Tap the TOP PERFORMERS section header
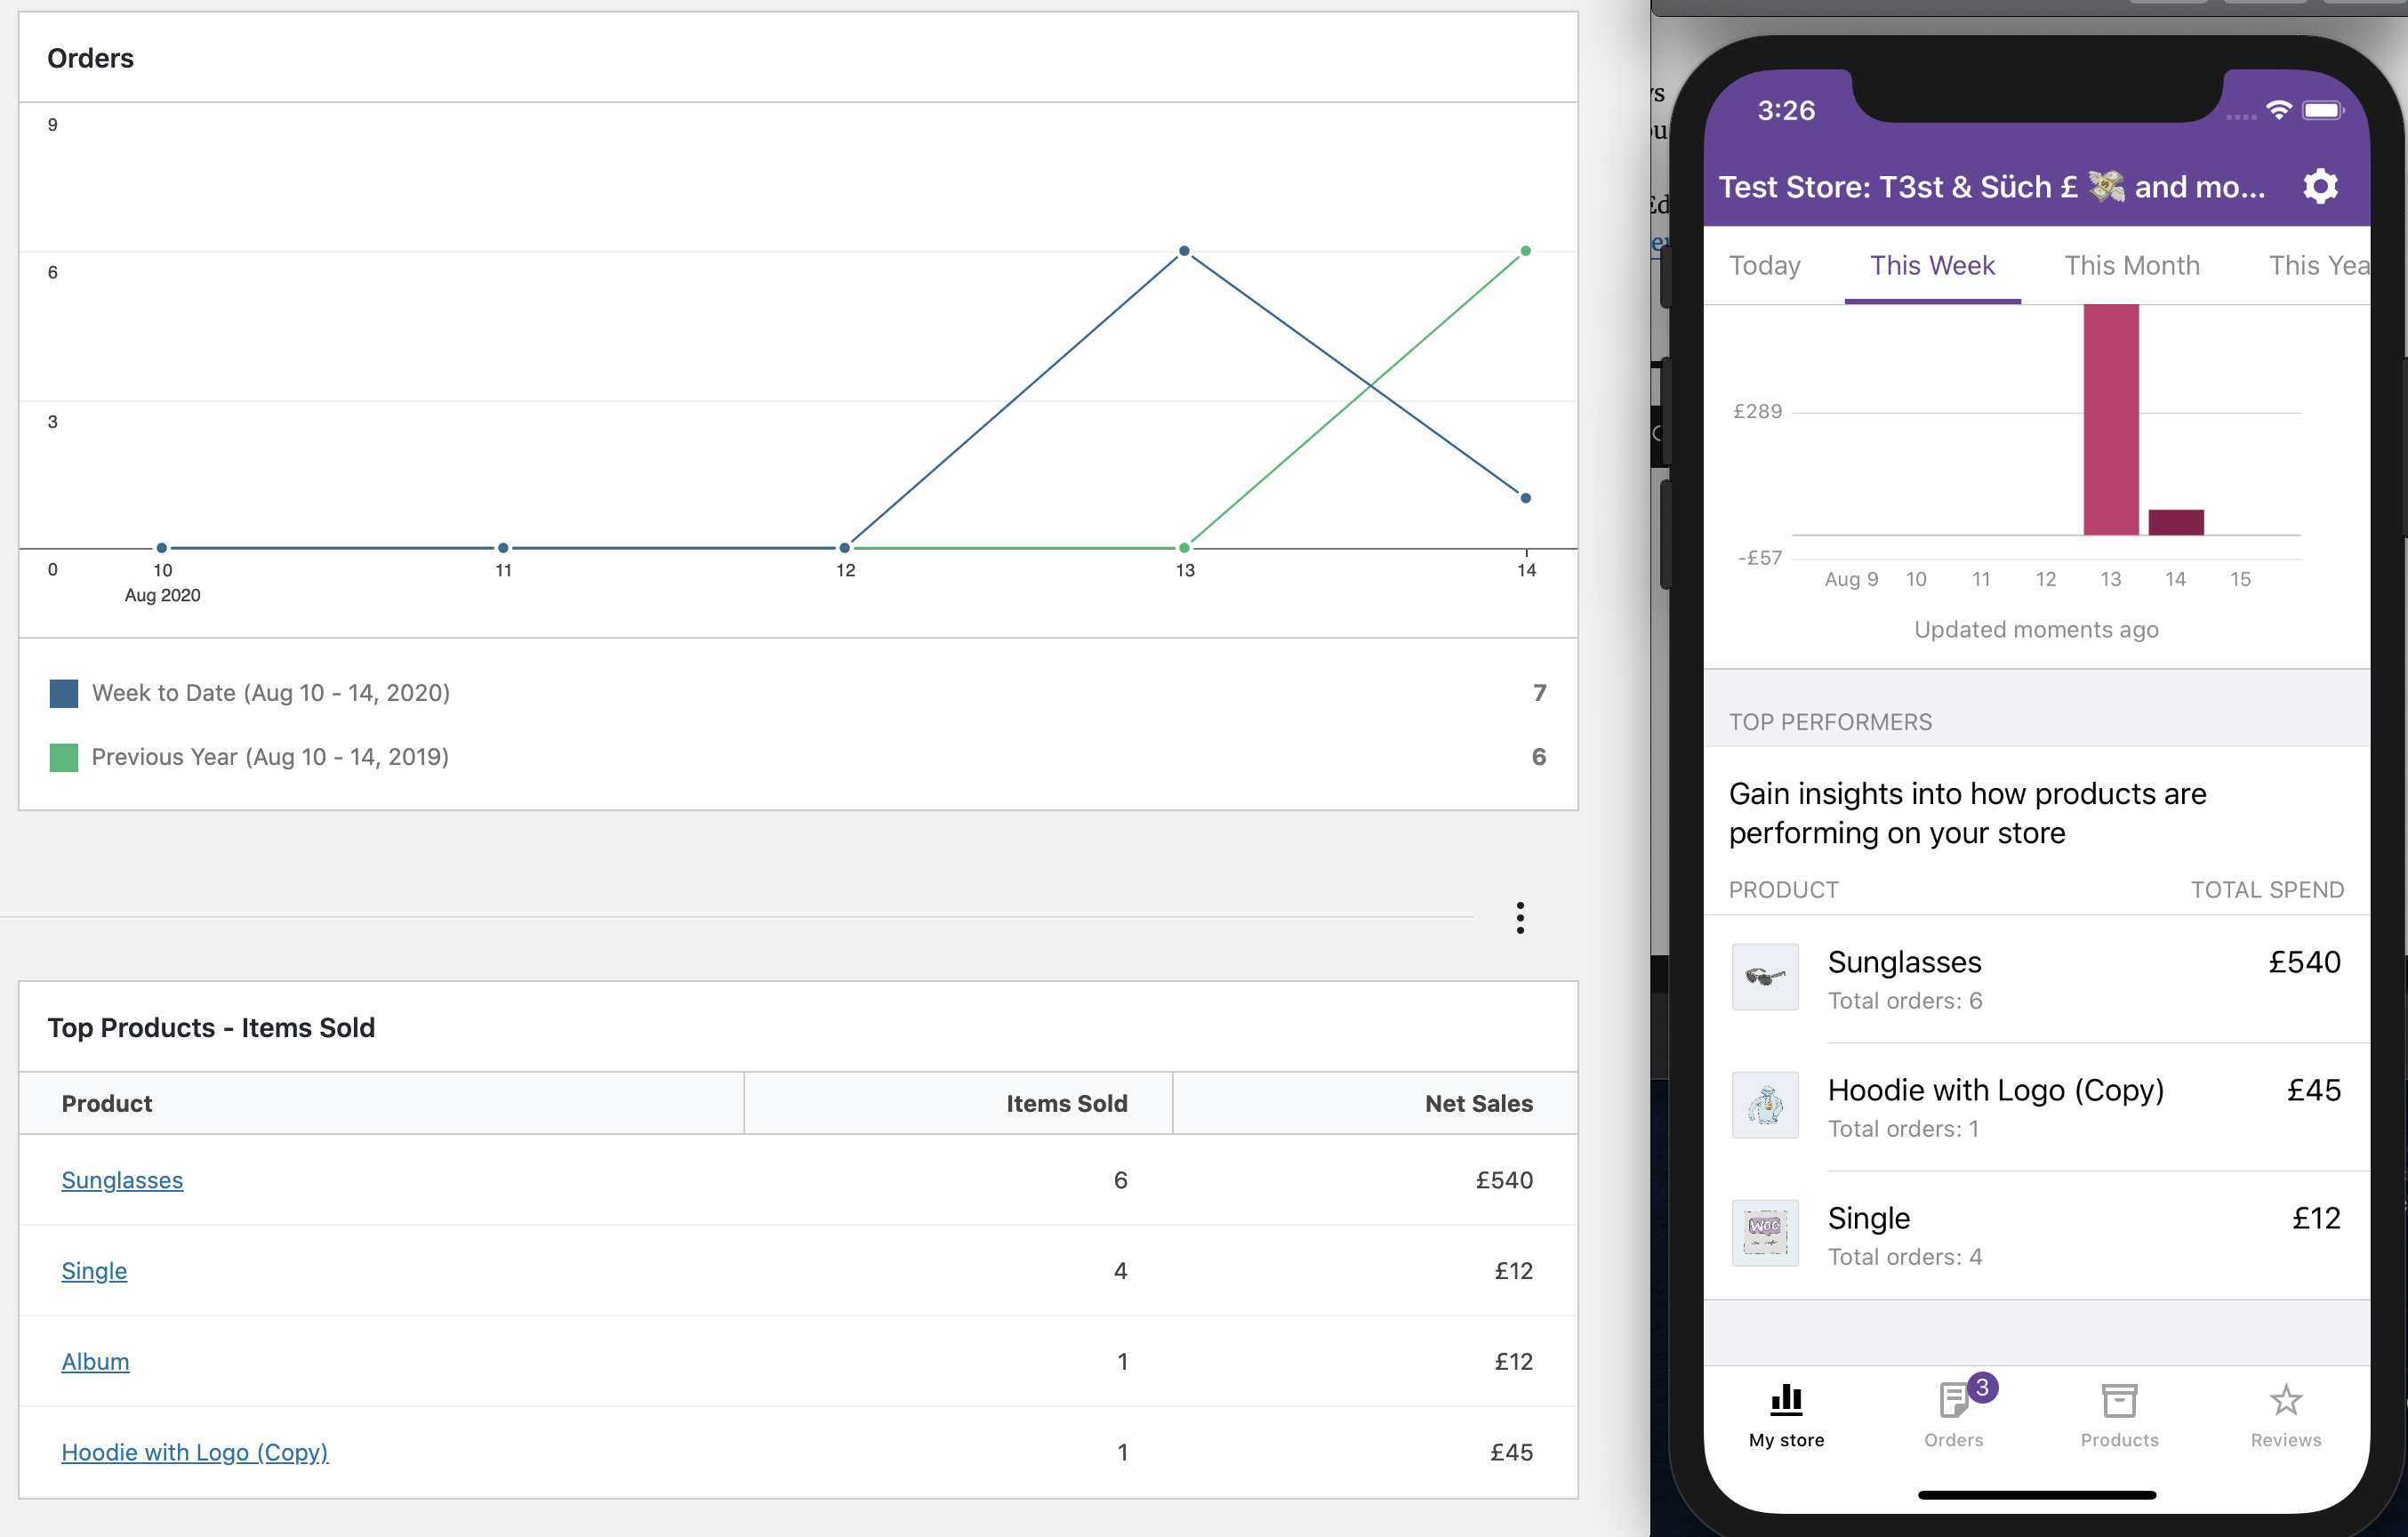2408x1537 pixels. coord(1830,722)
